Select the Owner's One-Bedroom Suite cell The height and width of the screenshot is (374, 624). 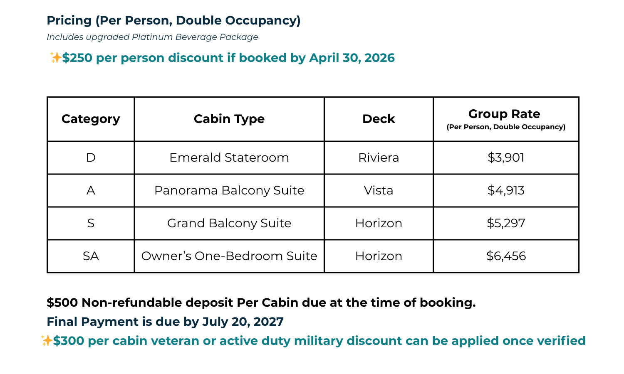tap(229, 256)
